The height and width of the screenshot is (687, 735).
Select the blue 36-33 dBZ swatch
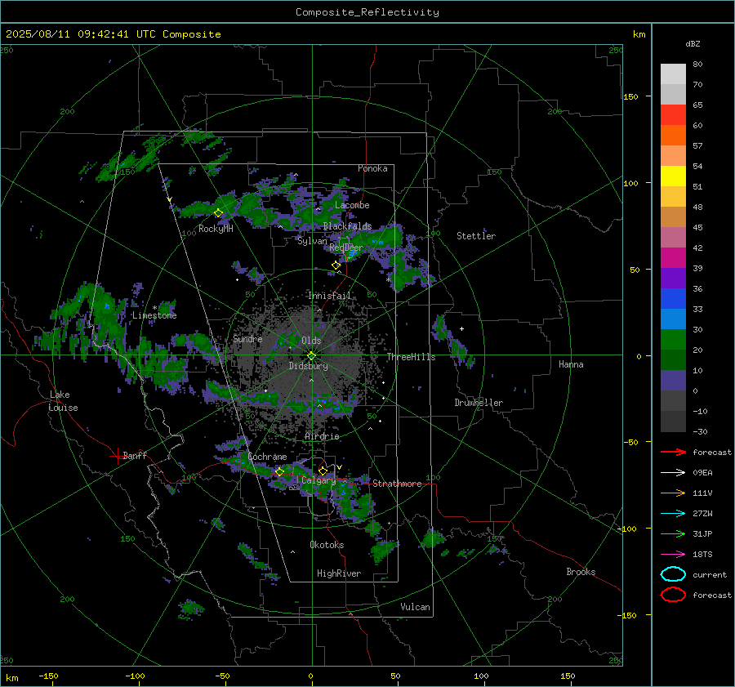point(673,299)
